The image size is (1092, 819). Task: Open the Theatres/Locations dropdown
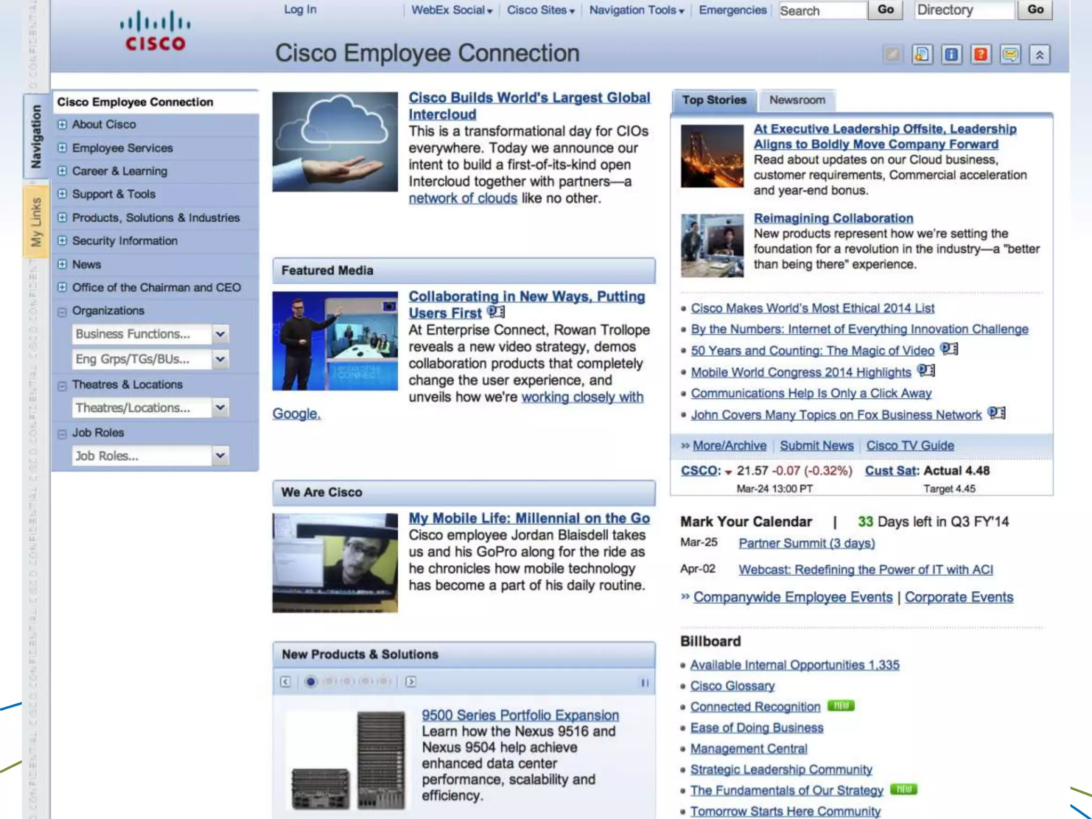pyautogui.click(x=220, y=408)
